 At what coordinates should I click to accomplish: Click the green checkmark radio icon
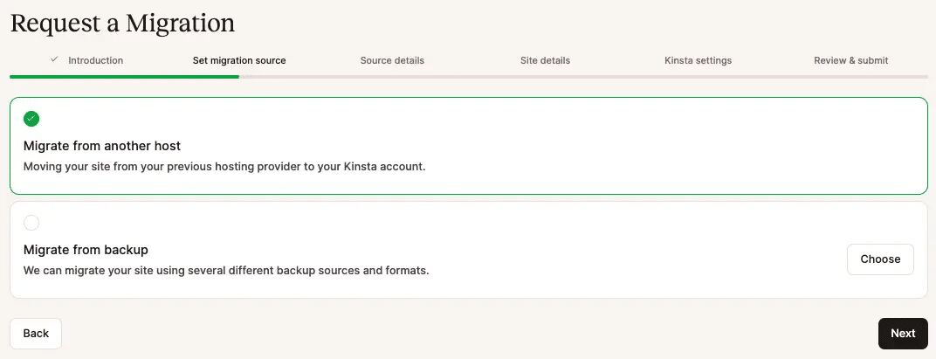(x=31, y=119)
